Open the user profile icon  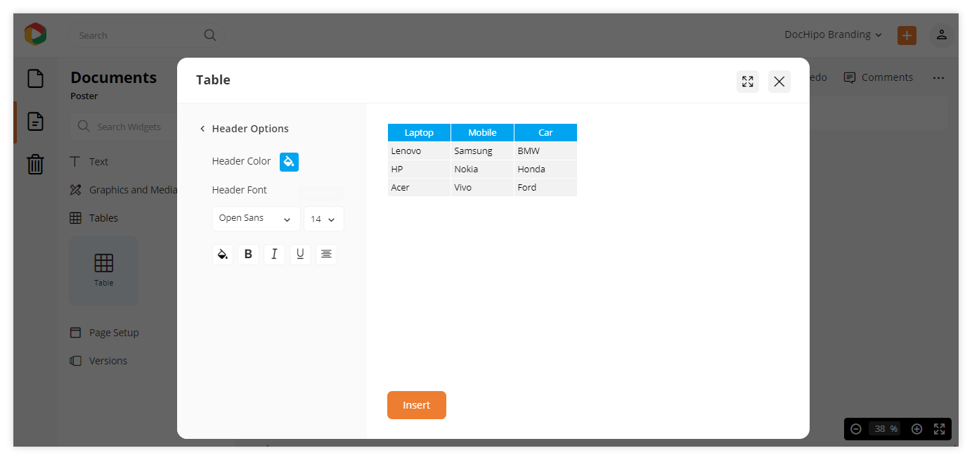pyautogui.click(x=942, y=35)
